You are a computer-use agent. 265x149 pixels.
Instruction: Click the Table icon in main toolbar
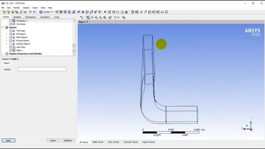(113, 12)
